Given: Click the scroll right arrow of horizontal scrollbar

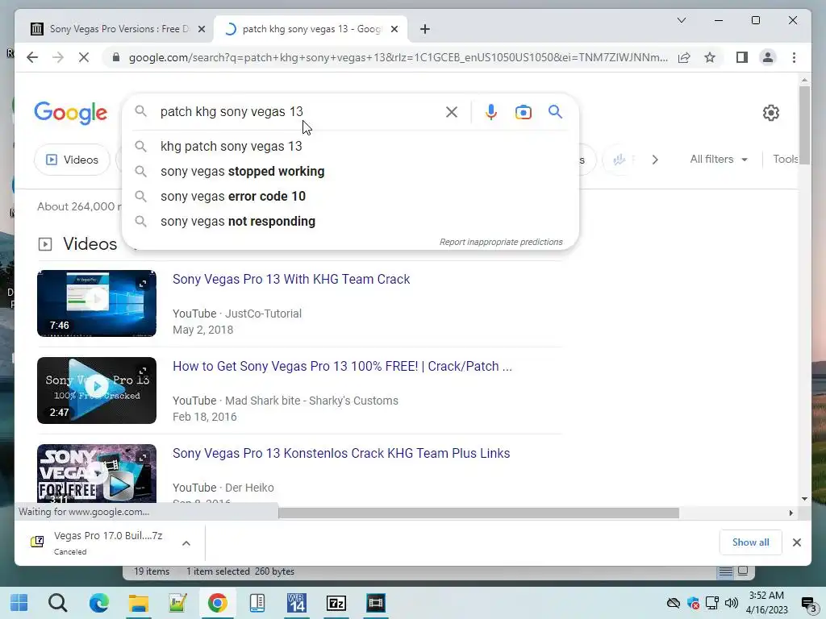Looking at the screenshot, I should coord(791,513).
